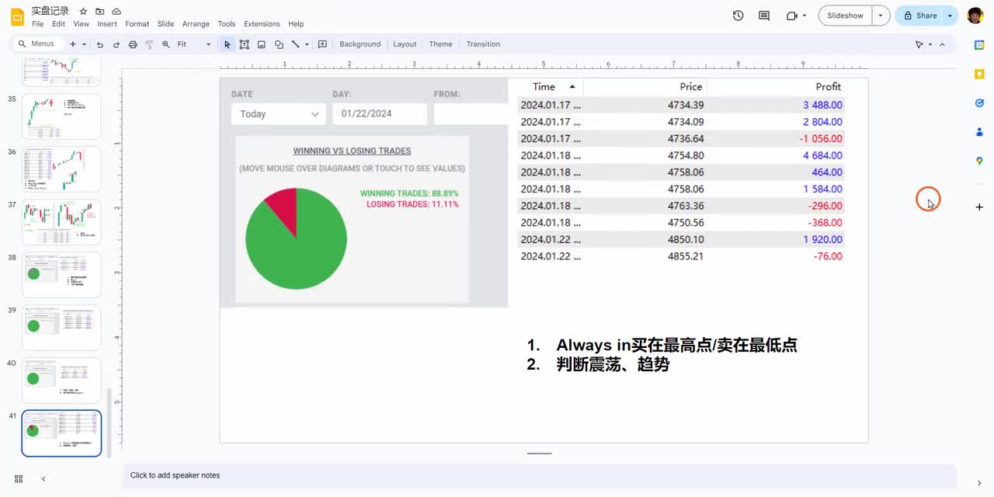Screen dimensions: 994x497
Task: Open Contacts side panel
Action: pyautogui.click(x=979, y=132)
